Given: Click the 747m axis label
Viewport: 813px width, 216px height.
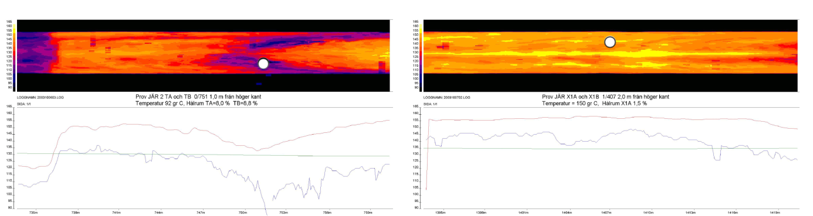Looking at the screenshot, I should 201,212.
